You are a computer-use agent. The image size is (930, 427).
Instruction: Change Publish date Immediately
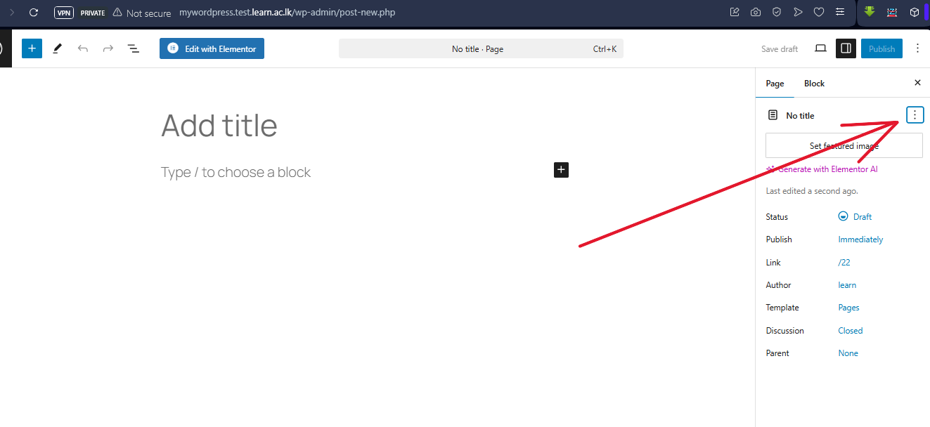click(x=860, y=239)
